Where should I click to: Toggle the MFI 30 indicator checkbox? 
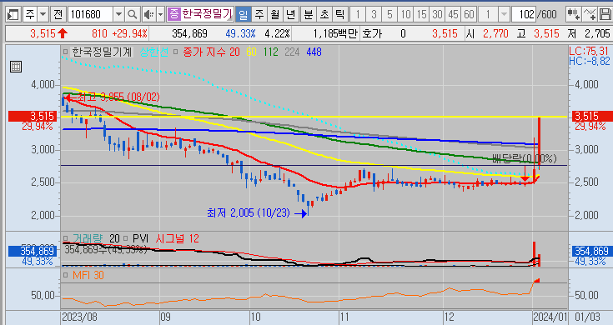coord(65,275)
